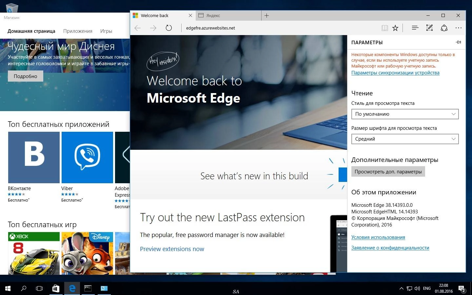Open Условия использования link

click(378, 237)
